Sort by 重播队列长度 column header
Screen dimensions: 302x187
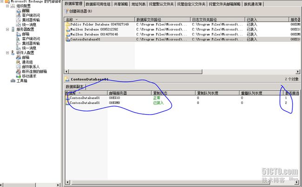coord(261,93)
